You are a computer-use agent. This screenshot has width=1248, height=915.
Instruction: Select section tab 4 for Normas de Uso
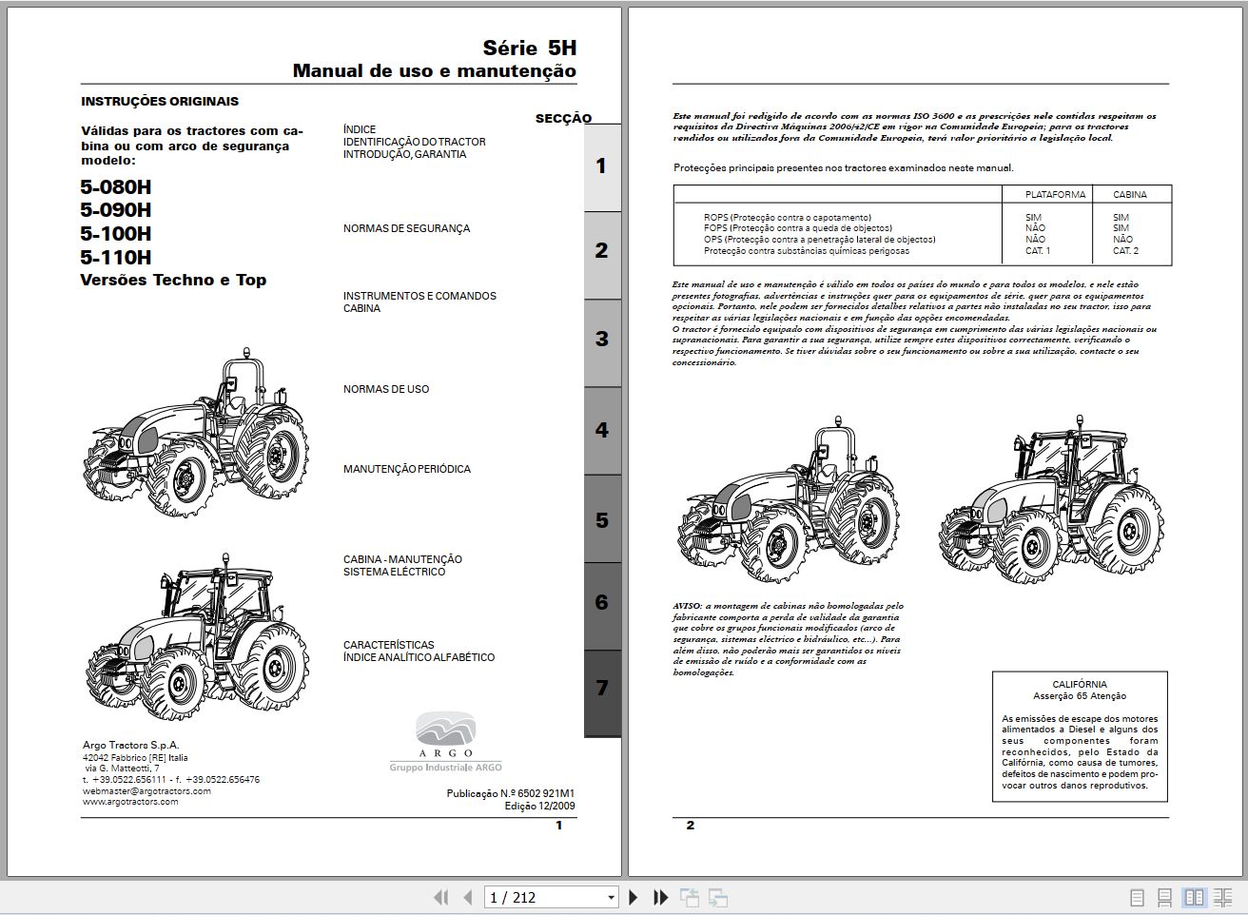(x=601, y=430)
